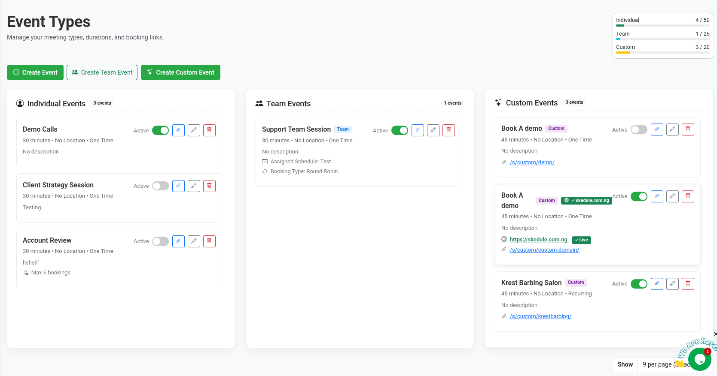This screenshot has width=717, height=376.
Task: Edit the Account Review event
Action: (x=194, y=241)
